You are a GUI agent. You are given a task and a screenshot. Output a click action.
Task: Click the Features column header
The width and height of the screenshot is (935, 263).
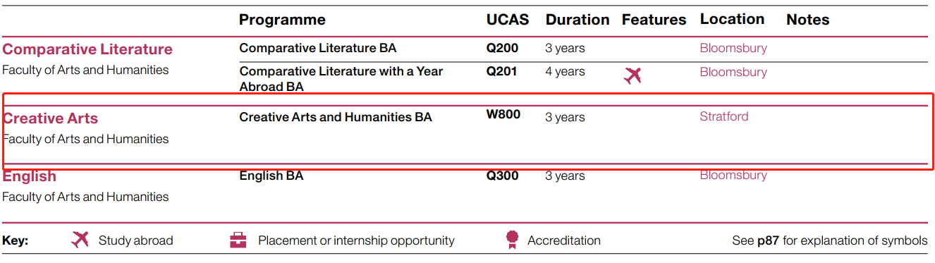[654, 20]
